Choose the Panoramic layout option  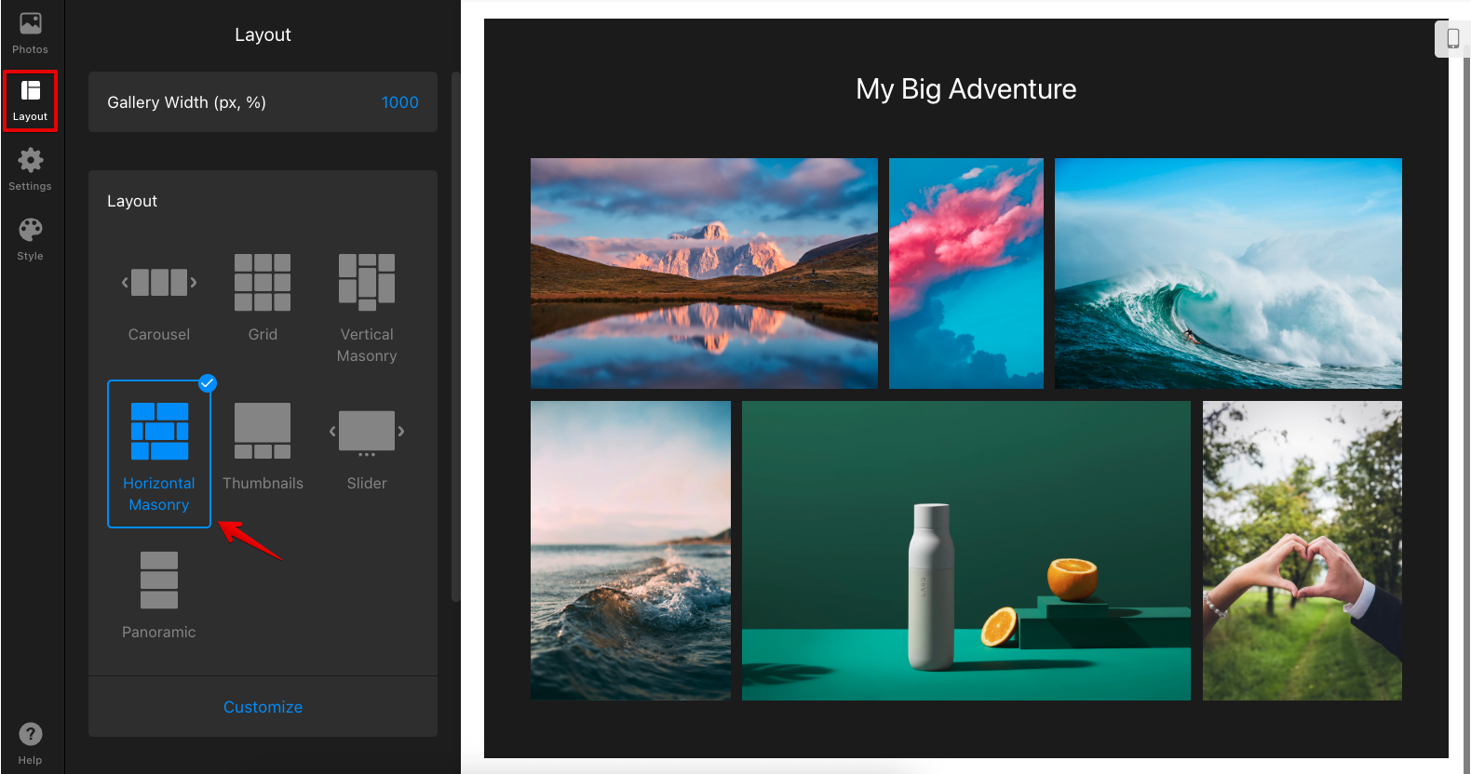(x=159, y=595)
